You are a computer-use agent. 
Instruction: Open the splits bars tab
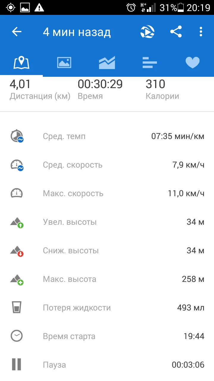[150, 63]
